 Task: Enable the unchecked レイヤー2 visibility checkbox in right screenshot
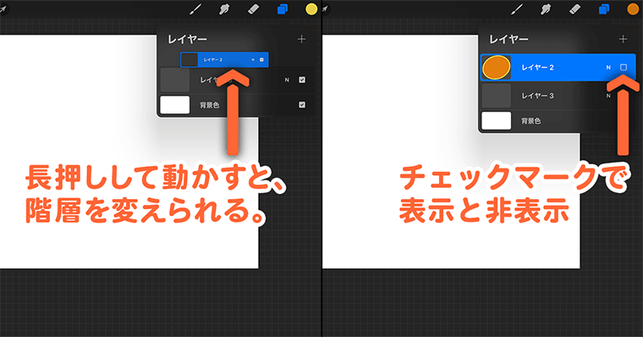(624, 67)
